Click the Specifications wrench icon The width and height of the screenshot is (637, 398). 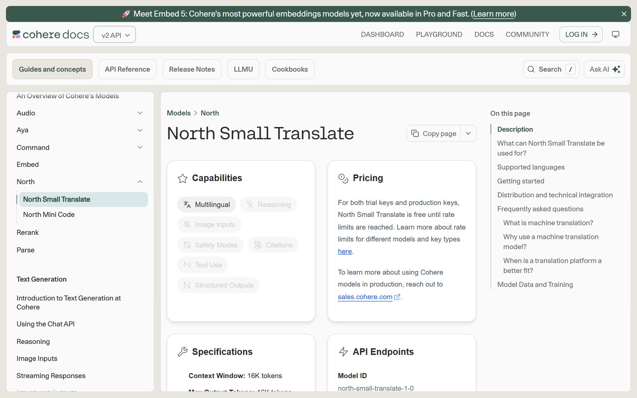point(183,352)
